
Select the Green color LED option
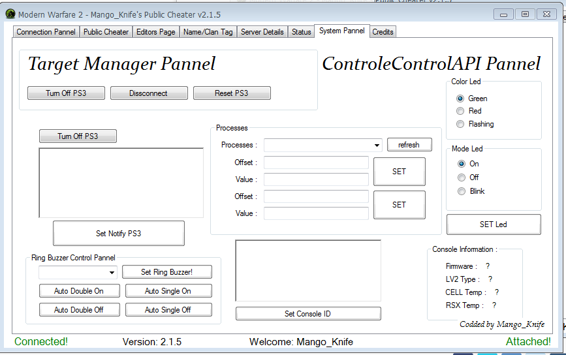tap(472, 99)
